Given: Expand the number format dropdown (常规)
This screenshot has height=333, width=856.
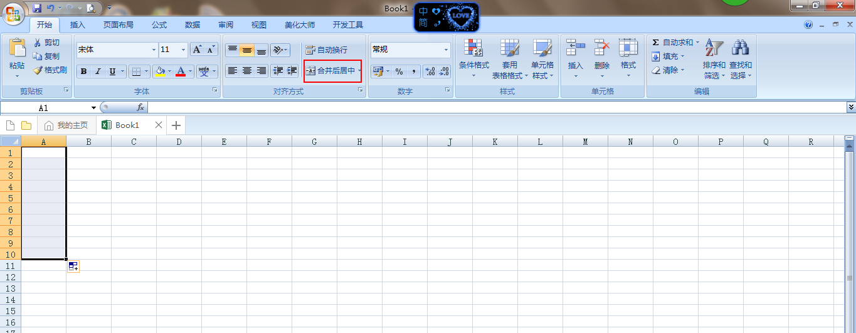Looking at the screenshot, I should [x=446, y=50].
